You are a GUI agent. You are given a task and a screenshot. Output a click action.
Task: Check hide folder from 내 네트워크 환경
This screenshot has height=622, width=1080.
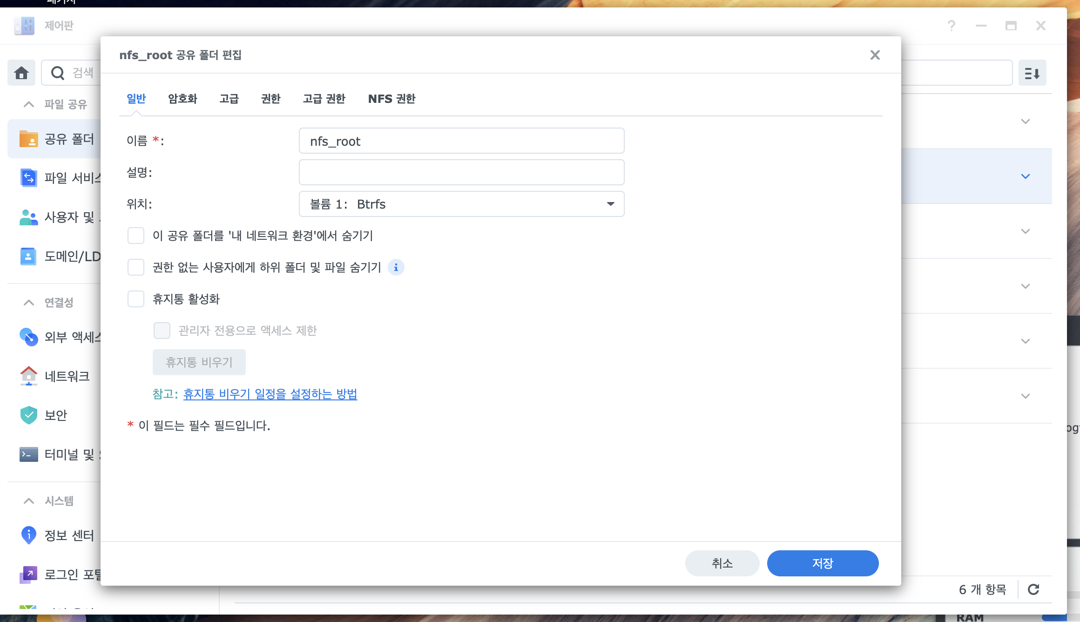(x=136, y=236)
